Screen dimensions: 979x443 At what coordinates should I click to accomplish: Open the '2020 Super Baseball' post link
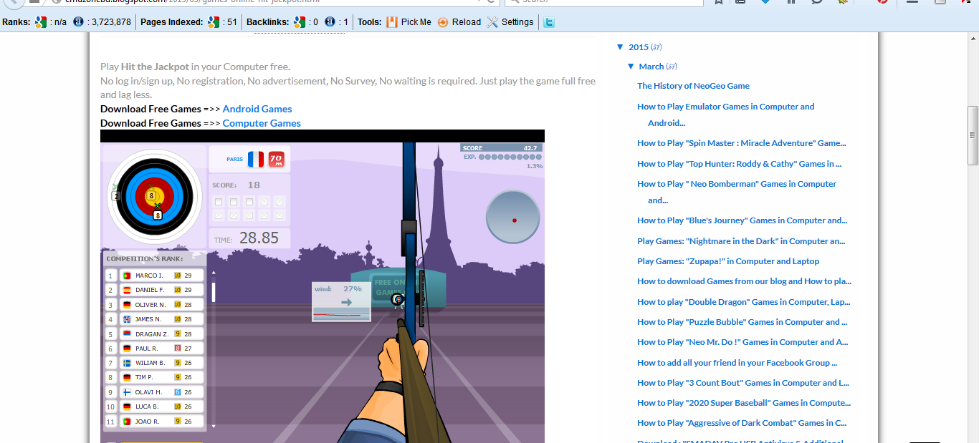coord(744,403)
